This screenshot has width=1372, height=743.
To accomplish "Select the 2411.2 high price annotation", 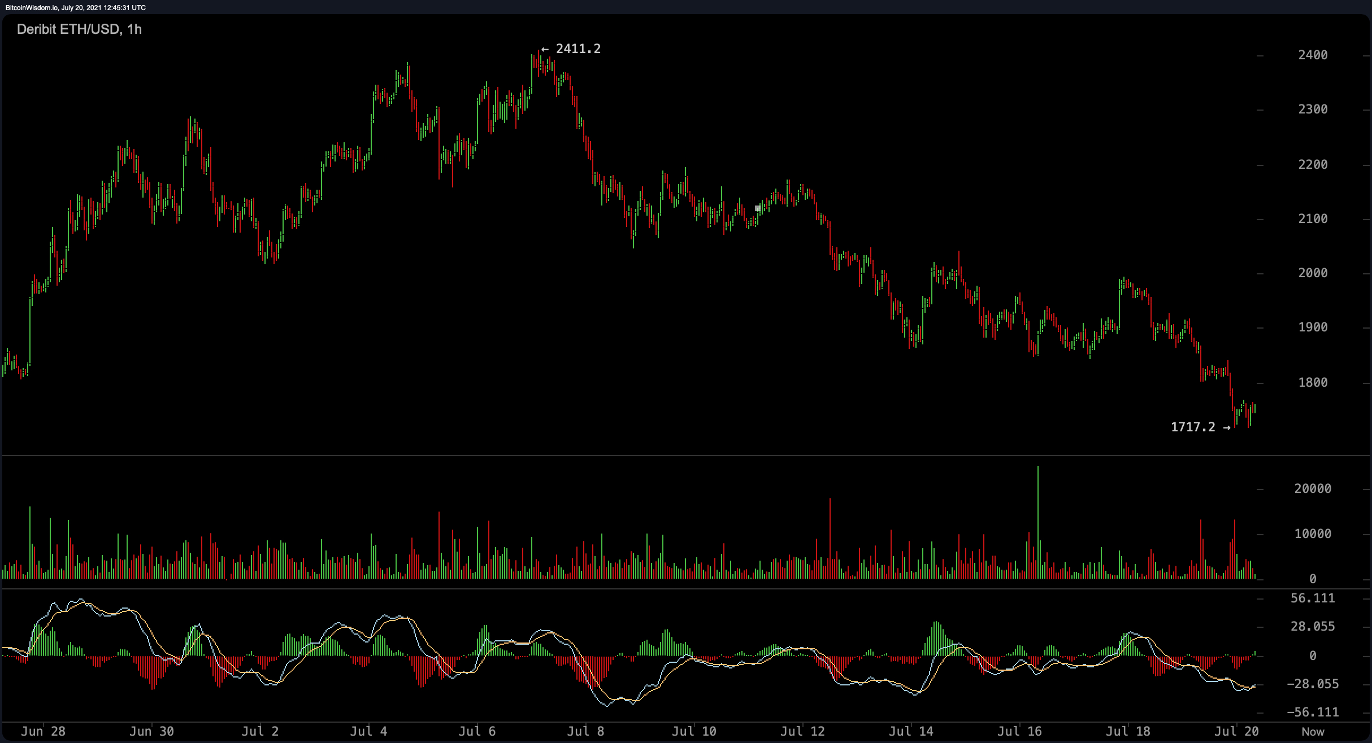I will tap(578, 49).
